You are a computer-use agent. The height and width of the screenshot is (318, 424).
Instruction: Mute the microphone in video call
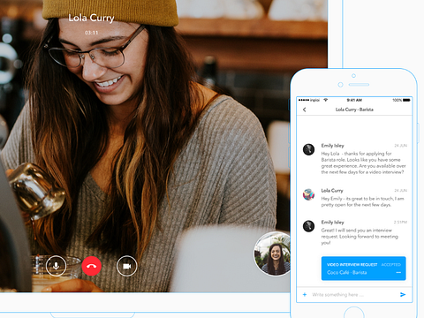pos(56,266)
